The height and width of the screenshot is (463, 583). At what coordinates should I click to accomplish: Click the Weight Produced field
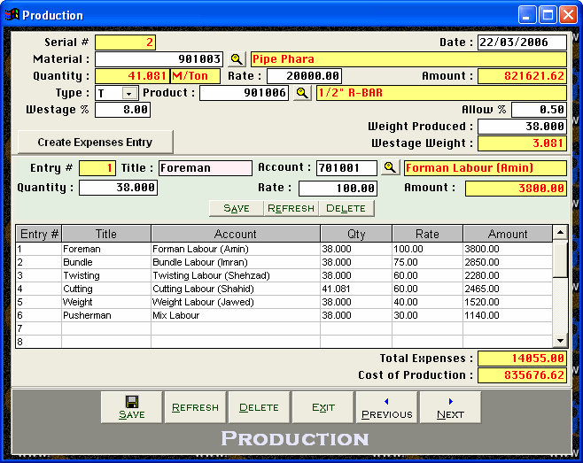click(x=522, y=127)
